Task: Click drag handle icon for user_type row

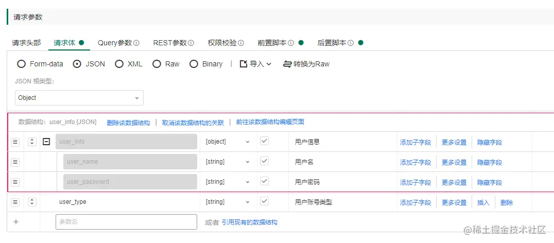Action: tap(15, 202)
